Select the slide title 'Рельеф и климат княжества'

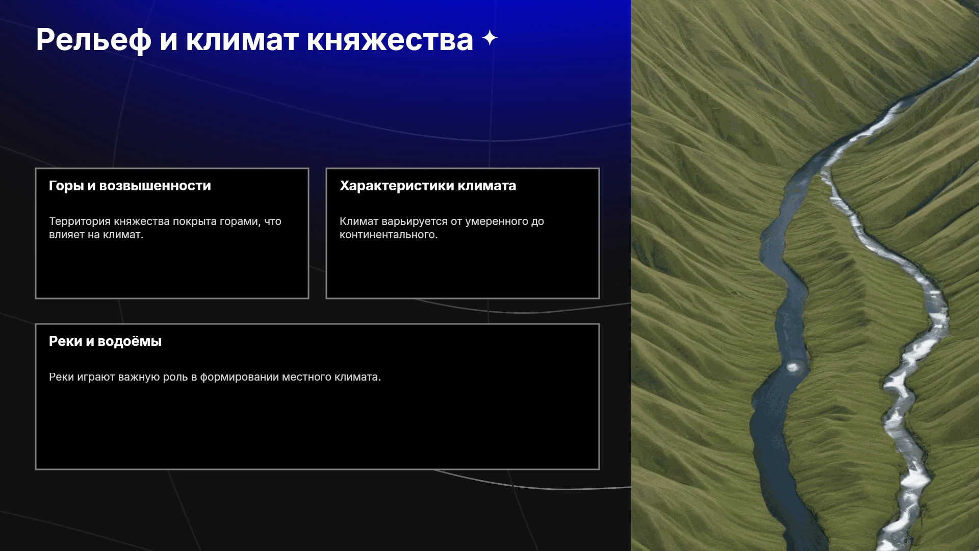pyautogui.click(x=254, y=40)
